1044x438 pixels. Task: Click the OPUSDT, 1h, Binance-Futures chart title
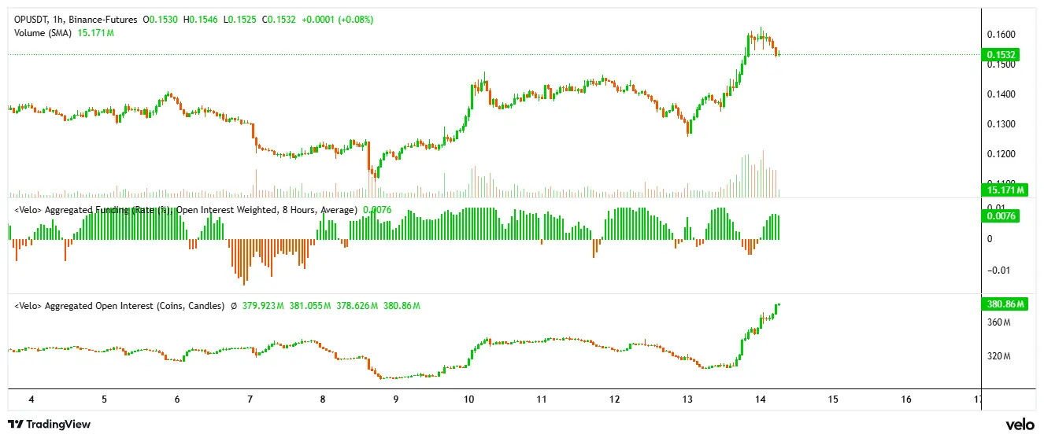tap(76, 19)
